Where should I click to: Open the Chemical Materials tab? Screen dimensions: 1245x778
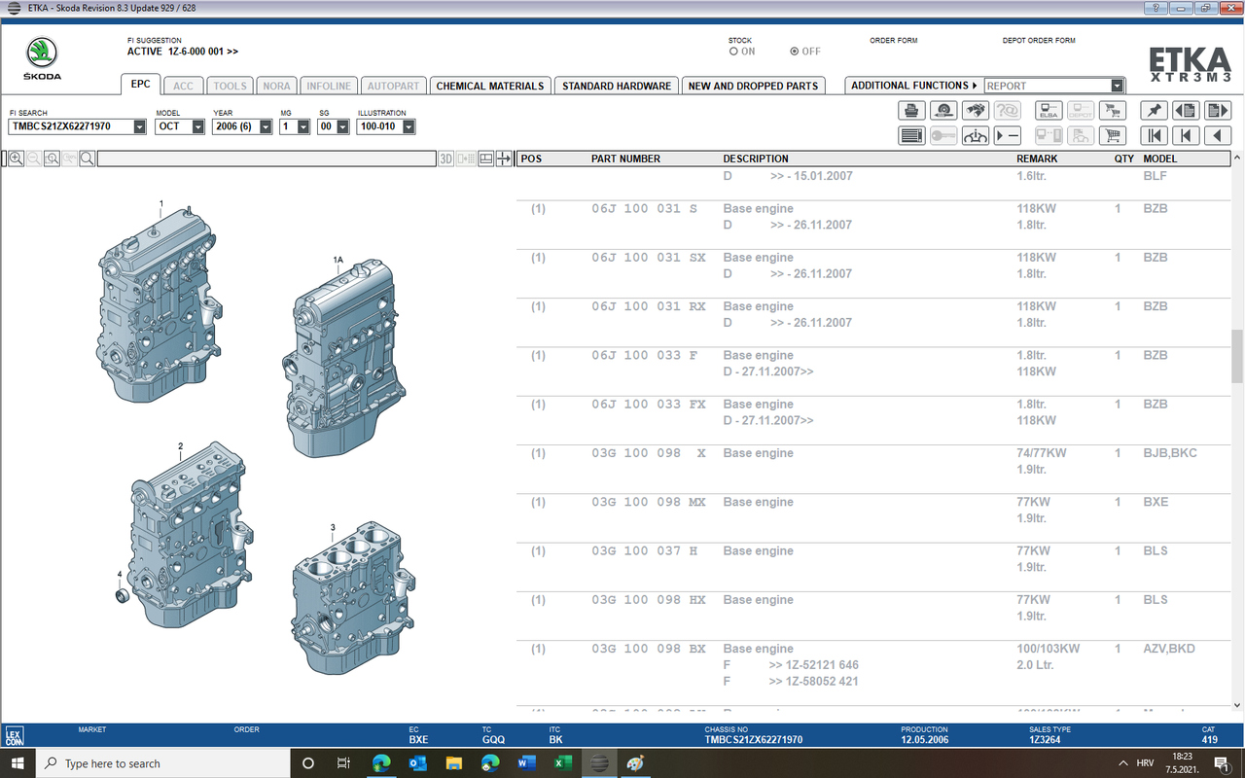(490, 86)
